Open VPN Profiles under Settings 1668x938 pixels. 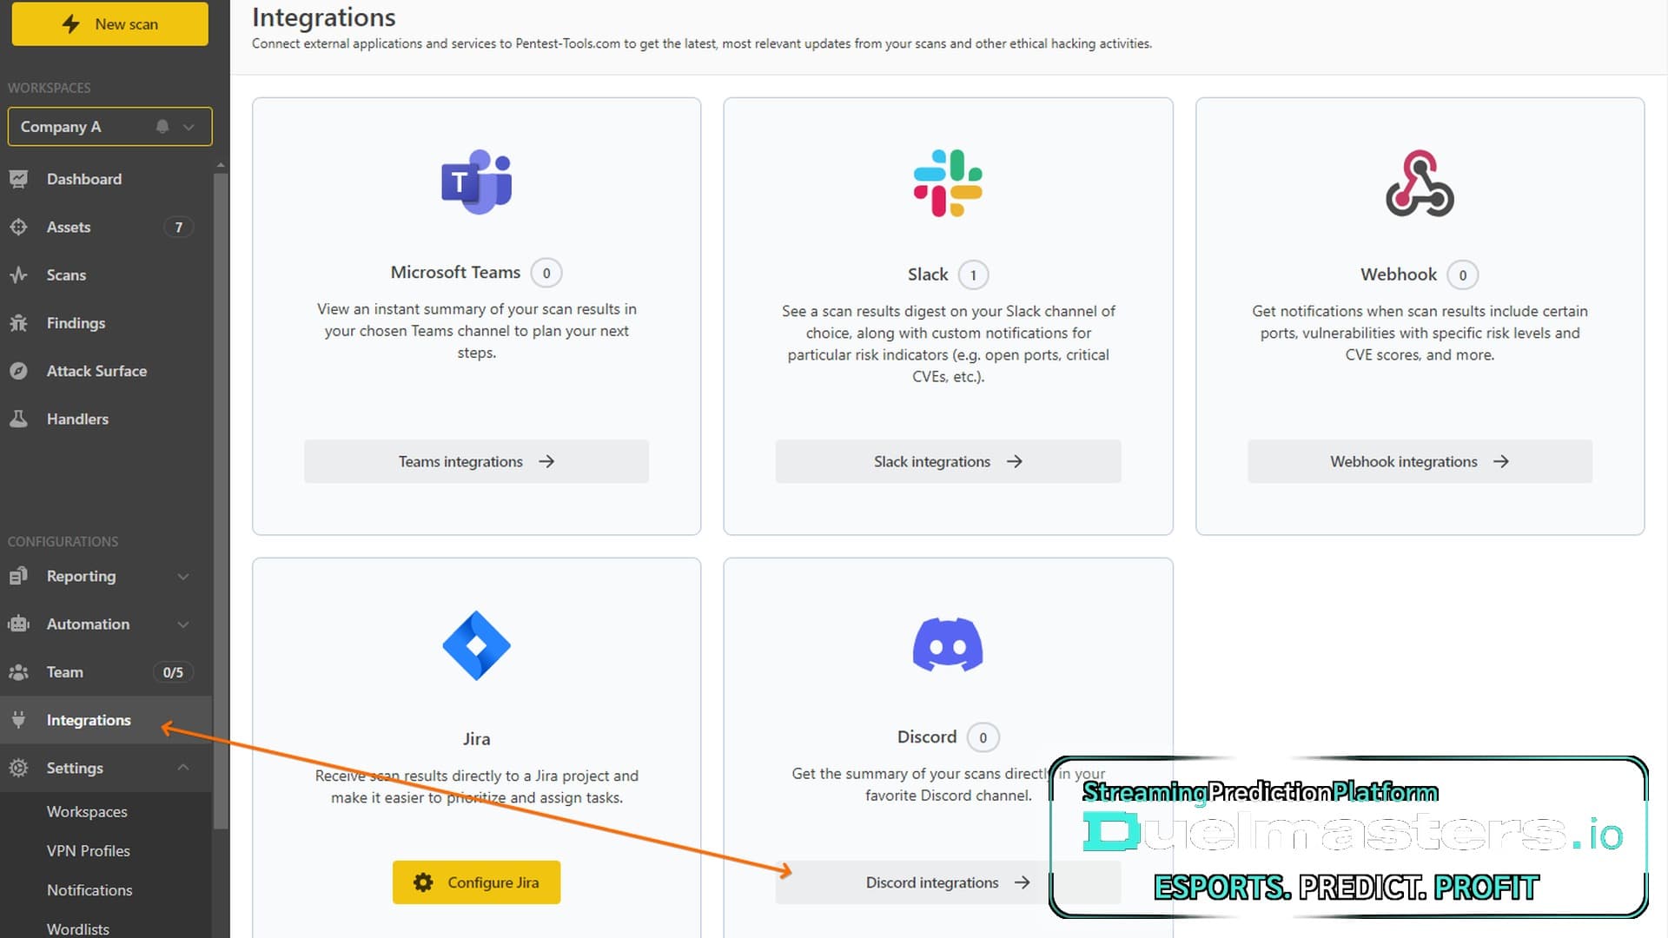click(x=89, y=851)
